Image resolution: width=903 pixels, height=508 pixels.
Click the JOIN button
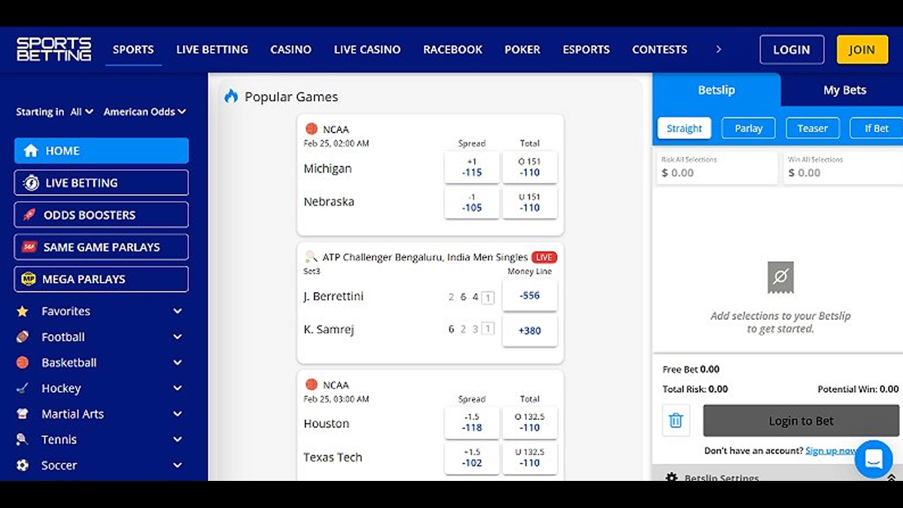[x=862, y=50]
